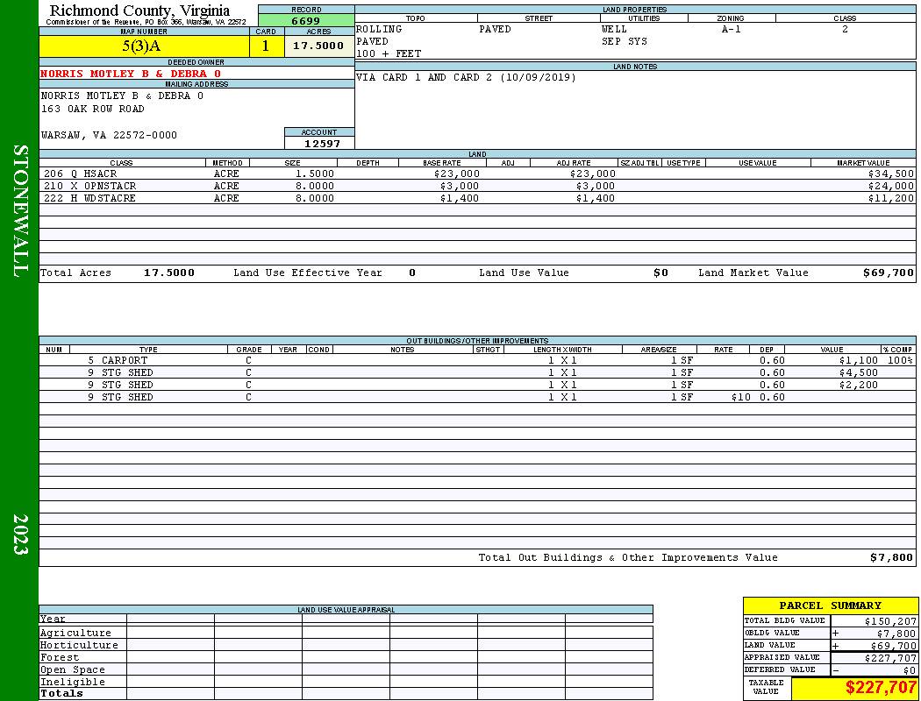Screen dimensions: 921x701
Task: Click land row 222 H WDSTACRE
Action: 477,198
